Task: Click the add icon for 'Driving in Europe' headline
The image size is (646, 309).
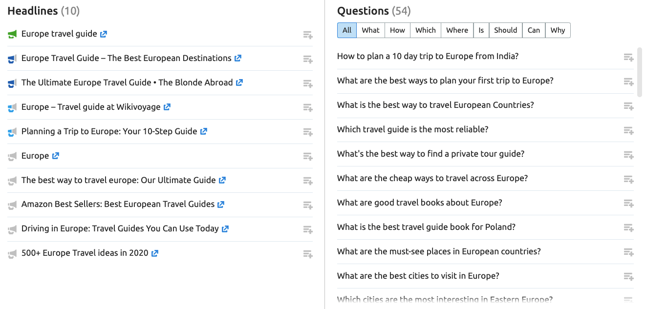Action: [308, 229]
